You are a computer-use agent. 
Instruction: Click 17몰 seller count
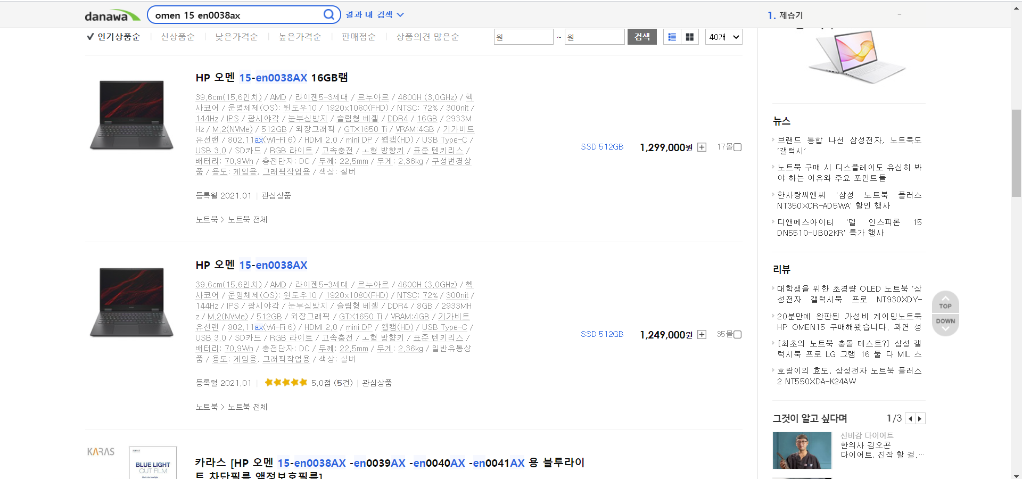pyautogui.click(x=724, y=147)
